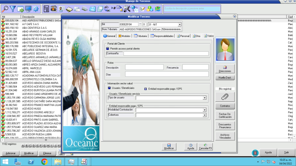Click the funnel filter icon

point(13,9)
